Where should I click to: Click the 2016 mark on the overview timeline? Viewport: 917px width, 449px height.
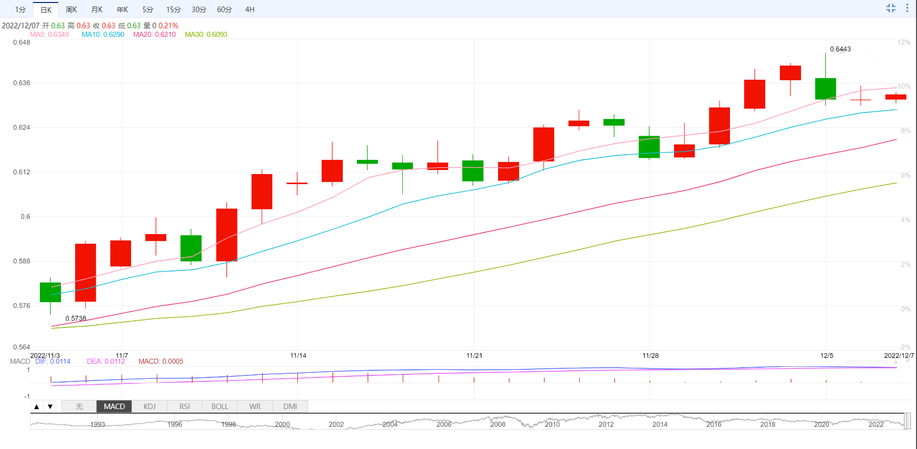pyautogui.click(x=714, y=424)
